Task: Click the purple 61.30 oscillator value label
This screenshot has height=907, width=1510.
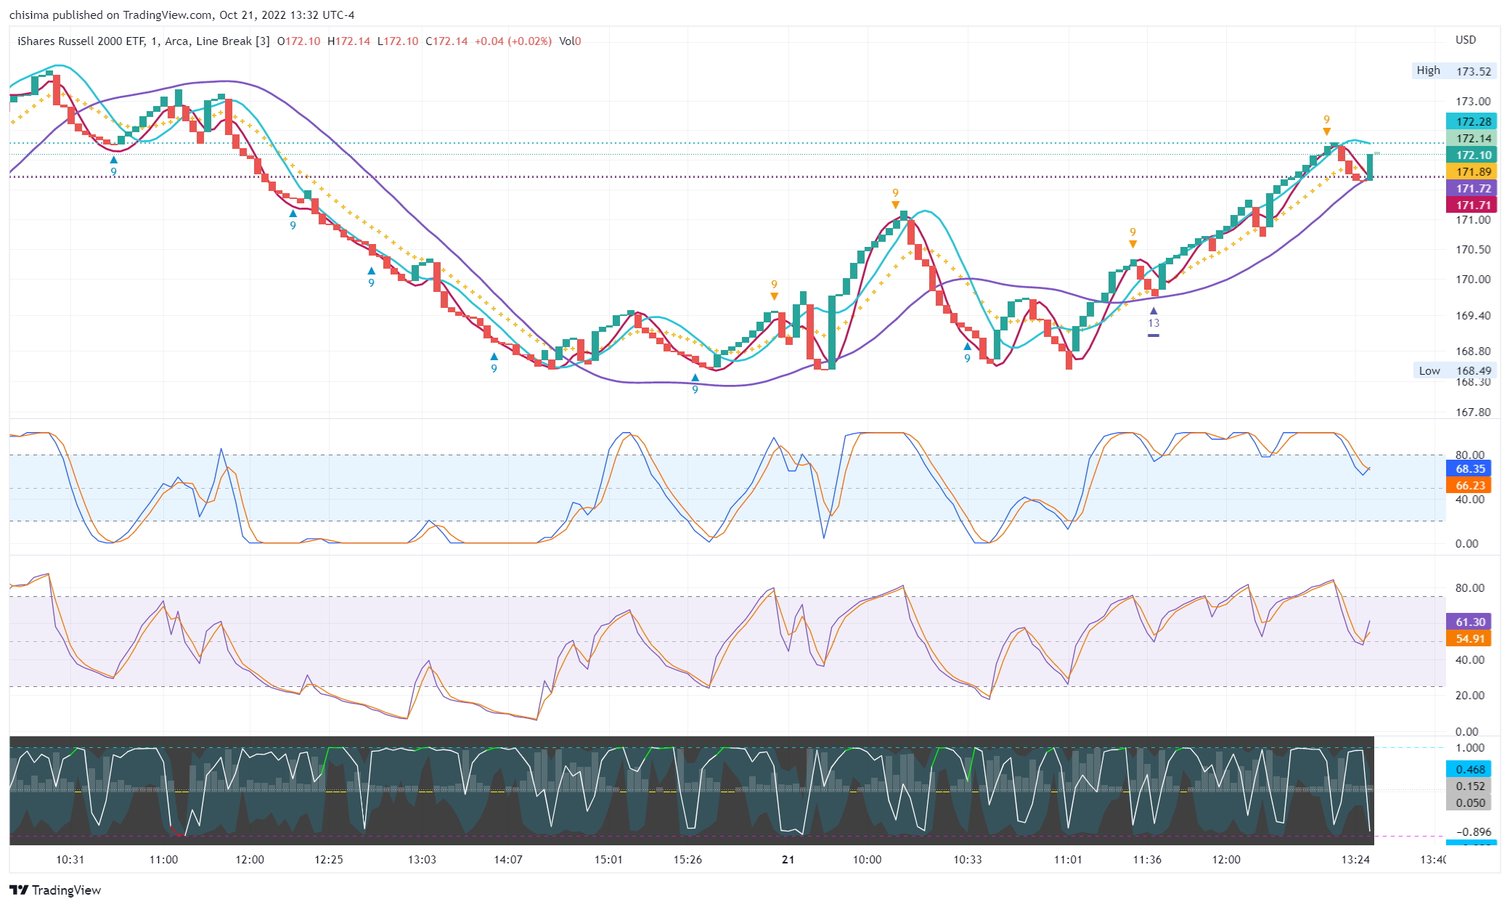Action: click(1469, 622)
